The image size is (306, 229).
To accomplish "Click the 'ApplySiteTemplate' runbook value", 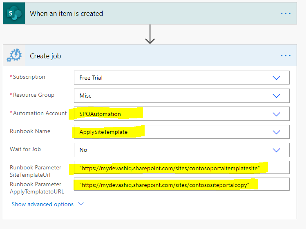I will (103, 132).
